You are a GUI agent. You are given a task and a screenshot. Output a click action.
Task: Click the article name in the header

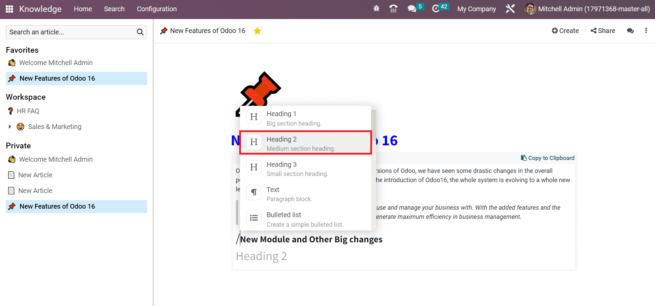coord(208,31)
